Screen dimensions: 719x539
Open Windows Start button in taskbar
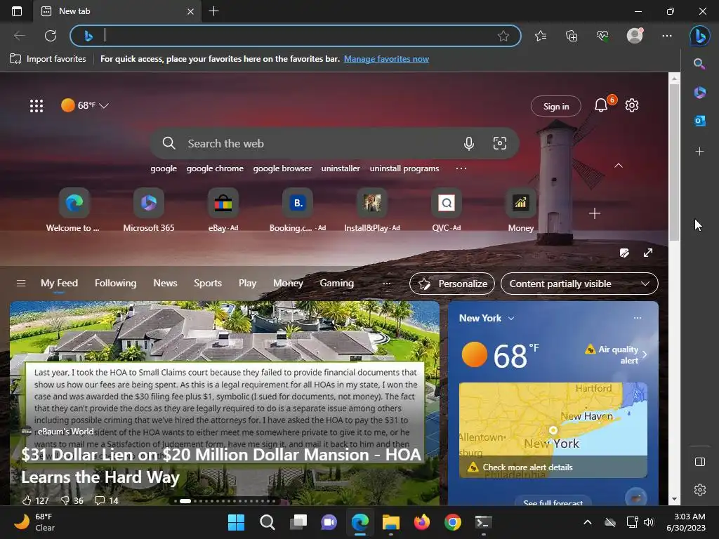point(236,522)
